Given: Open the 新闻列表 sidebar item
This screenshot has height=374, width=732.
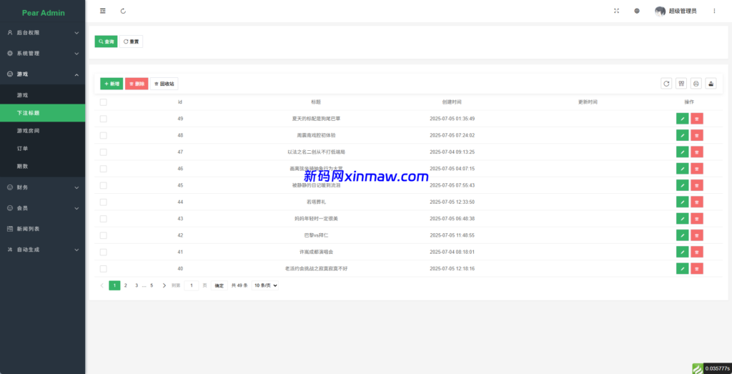Looking at the screenshot, I should [42, 229].
